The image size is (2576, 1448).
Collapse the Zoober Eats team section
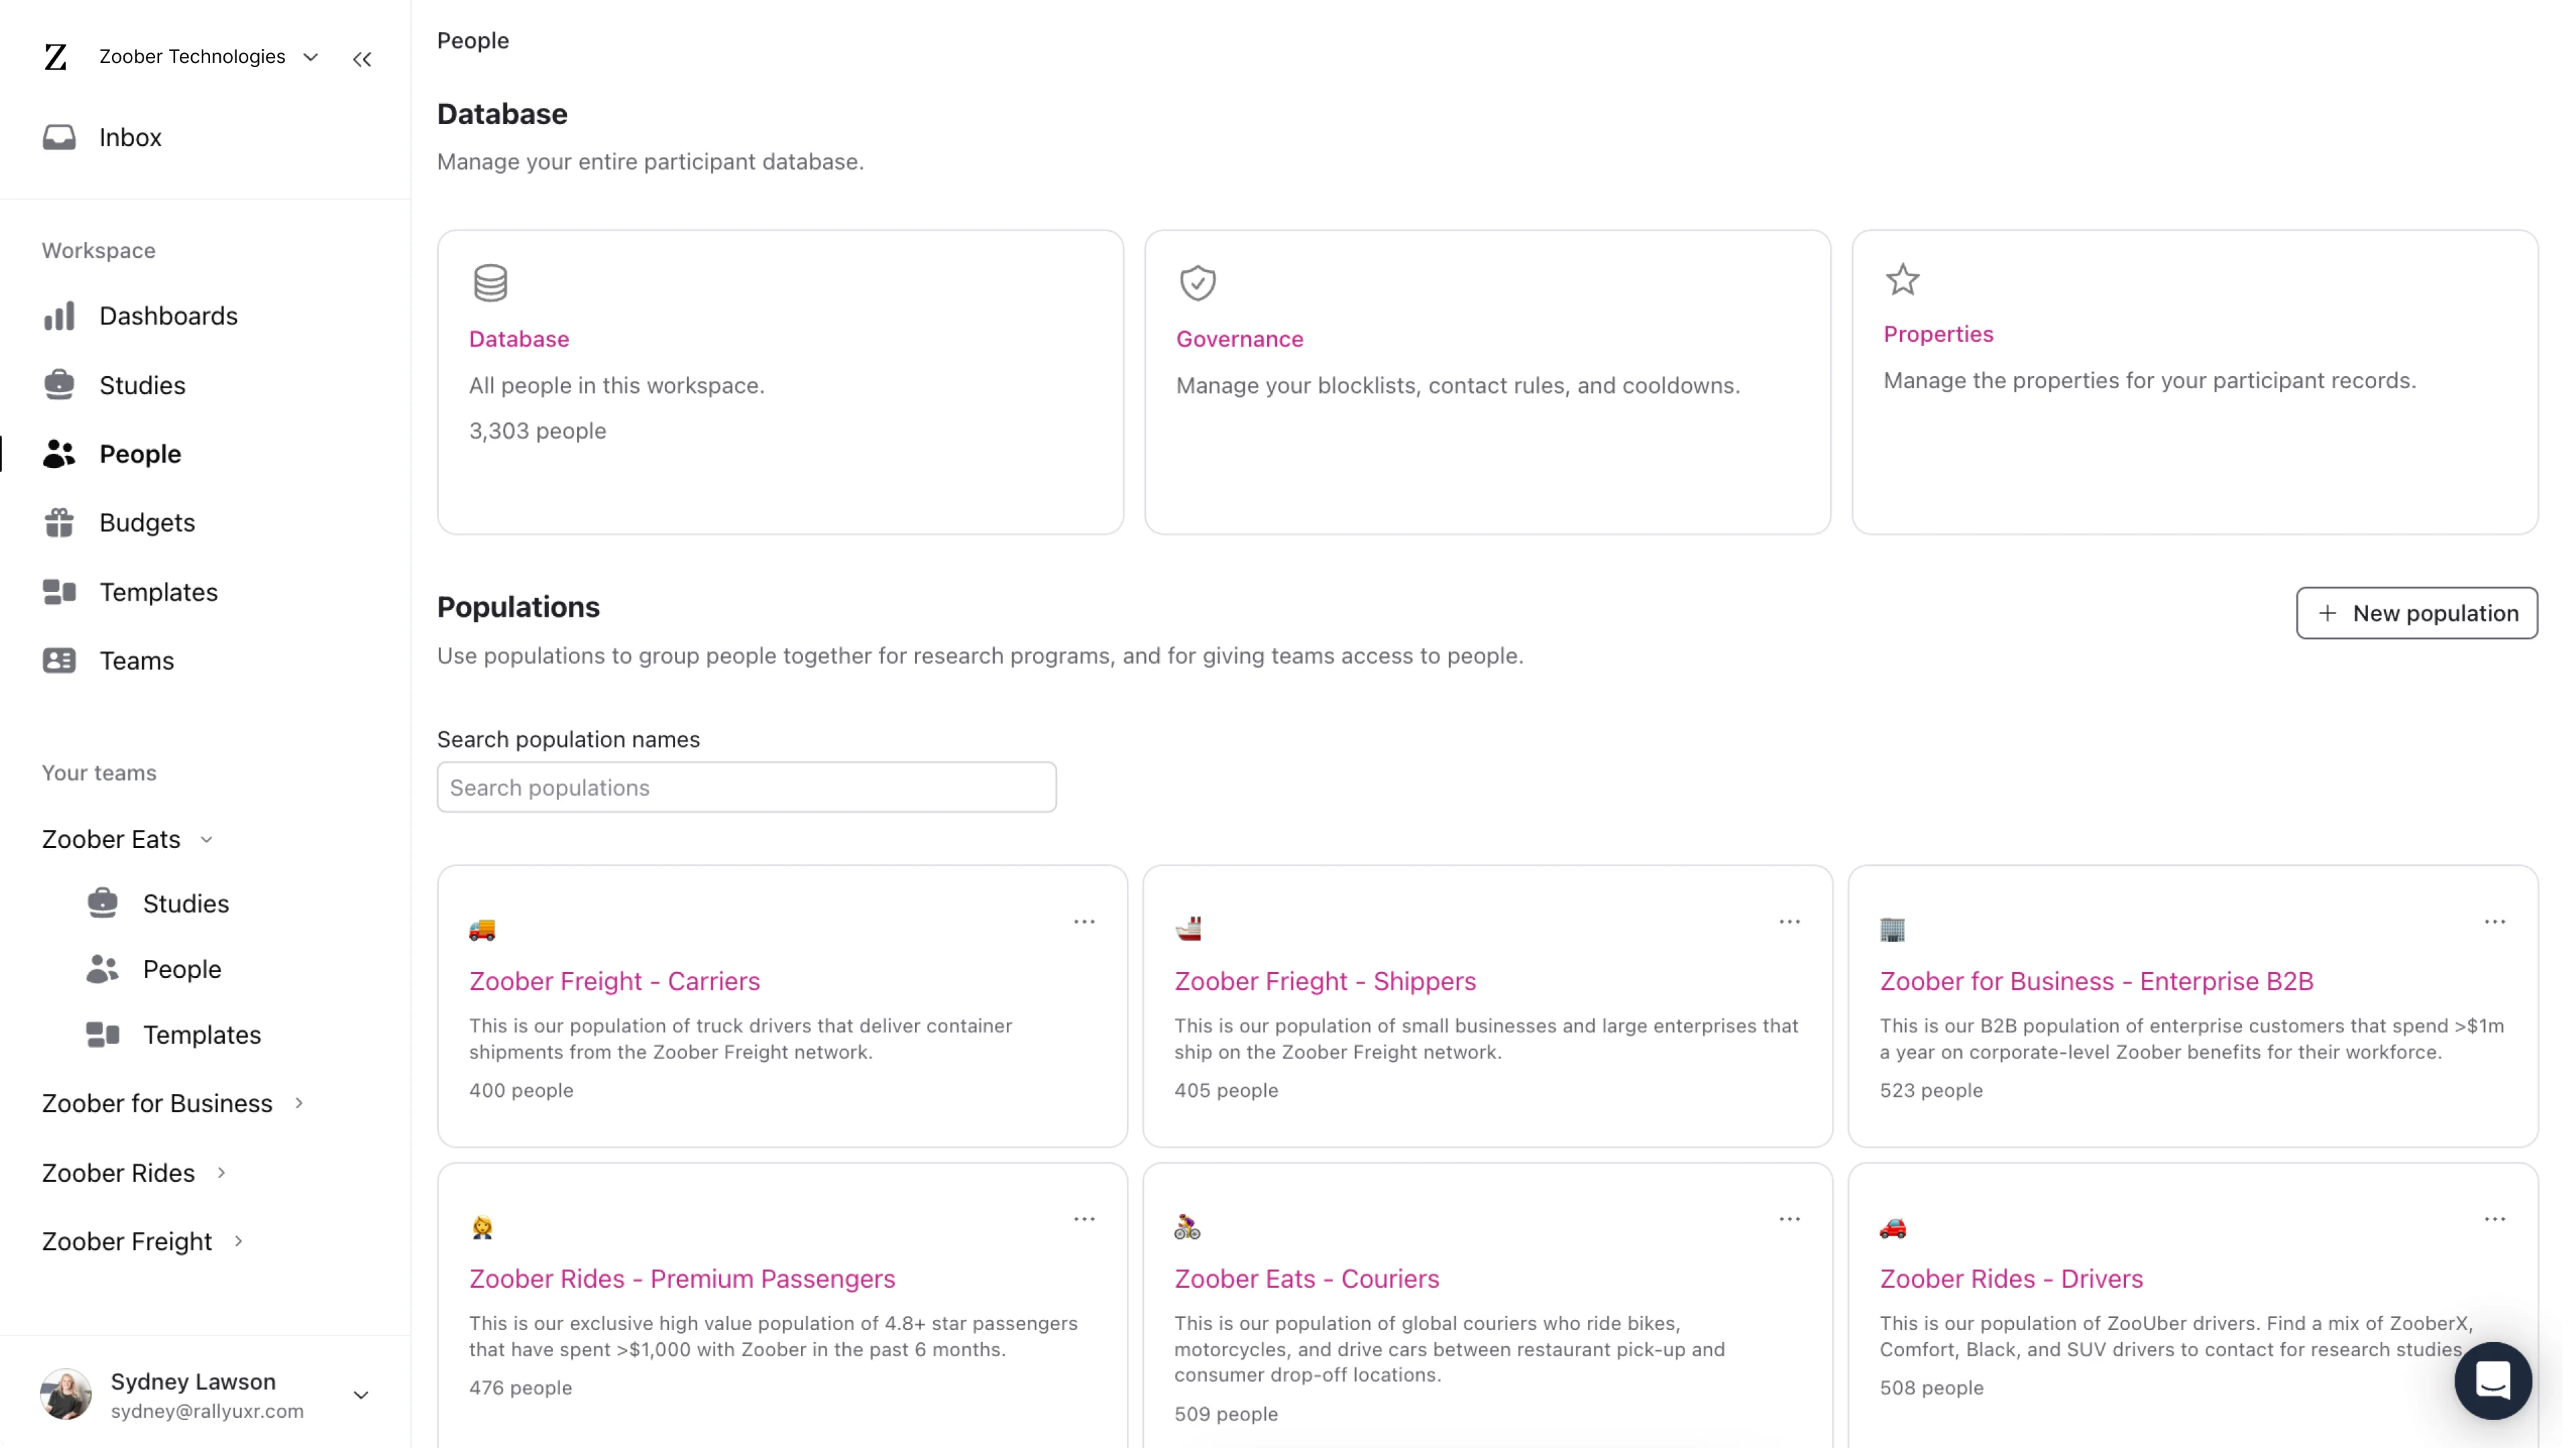[207, 839]
